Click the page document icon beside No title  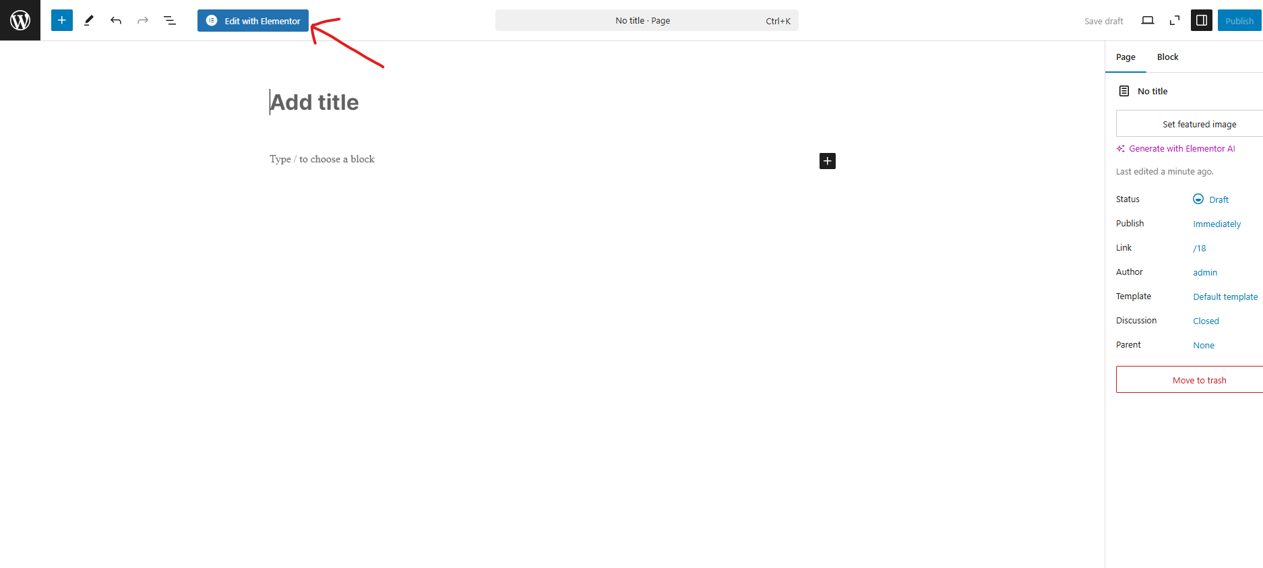[x=1124, y=91]
